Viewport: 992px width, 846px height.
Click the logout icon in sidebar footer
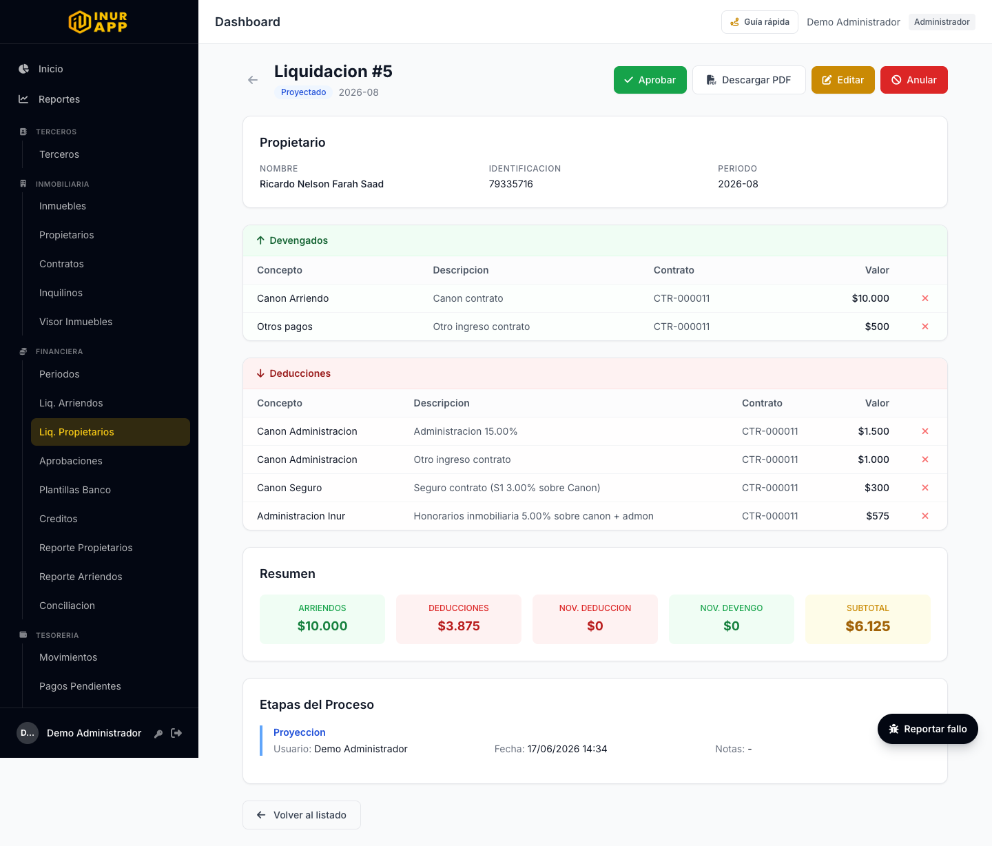click(x=176, y=733)
